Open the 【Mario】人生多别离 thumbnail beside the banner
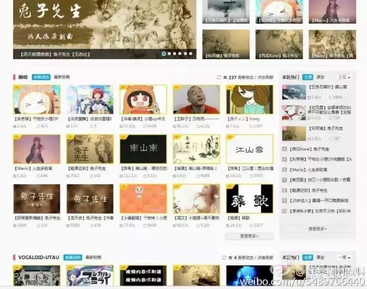Image resolution: width=367 pixels, height=289 pixels. pos(333,11)
